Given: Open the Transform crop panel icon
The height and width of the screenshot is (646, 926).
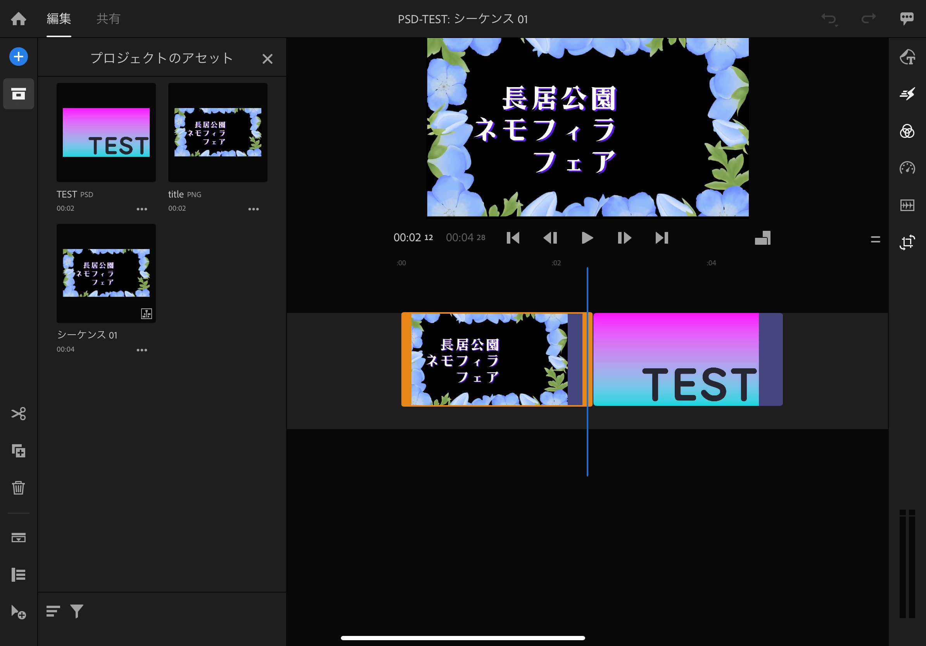Looking at the screenshot, I should (907, 242).
